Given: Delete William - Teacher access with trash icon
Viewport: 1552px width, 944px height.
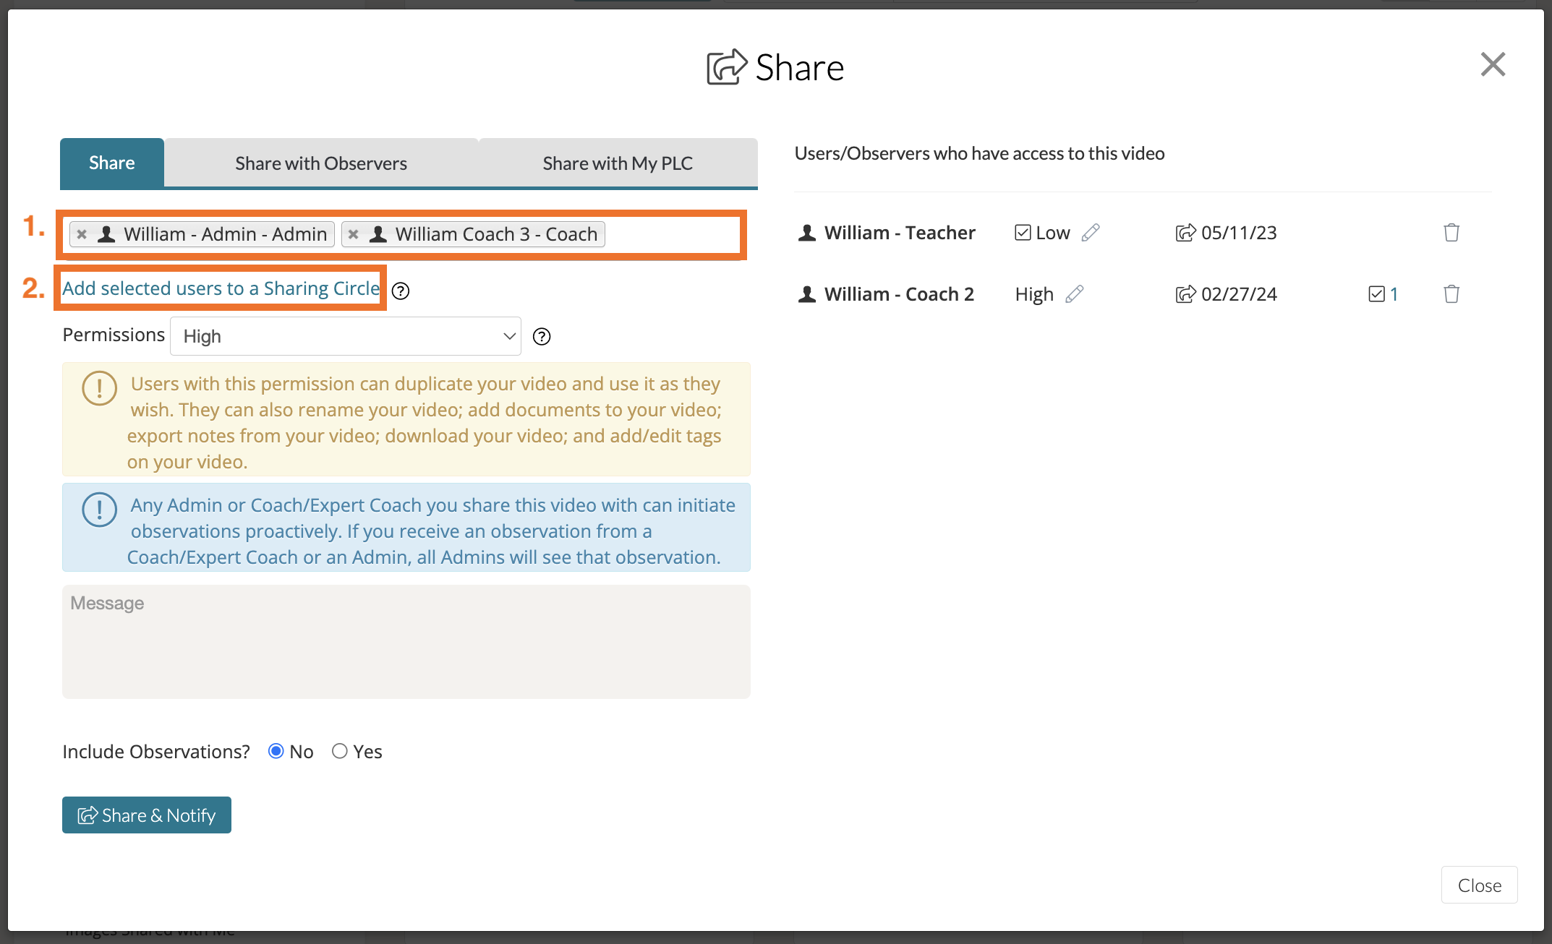Looking at the screenshot, I should click(1451, 233).
